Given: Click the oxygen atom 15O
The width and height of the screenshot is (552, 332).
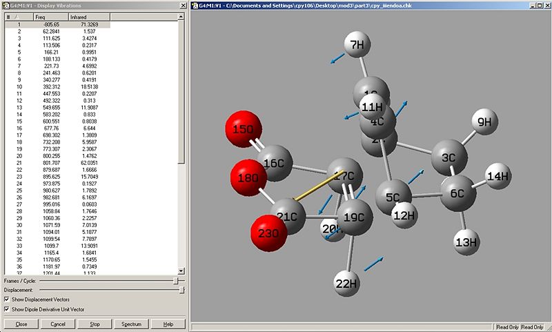Looking at the screenshot, I should (x=243, y=129).
